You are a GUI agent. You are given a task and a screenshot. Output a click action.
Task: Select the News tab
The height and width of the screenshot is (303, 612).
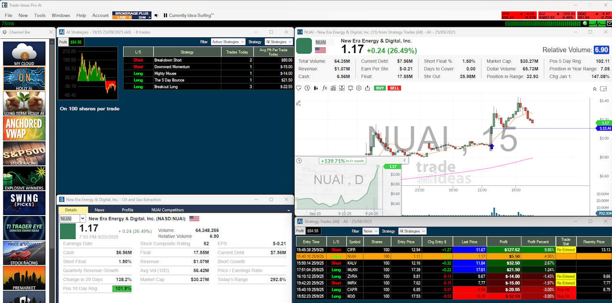[99, 210]
